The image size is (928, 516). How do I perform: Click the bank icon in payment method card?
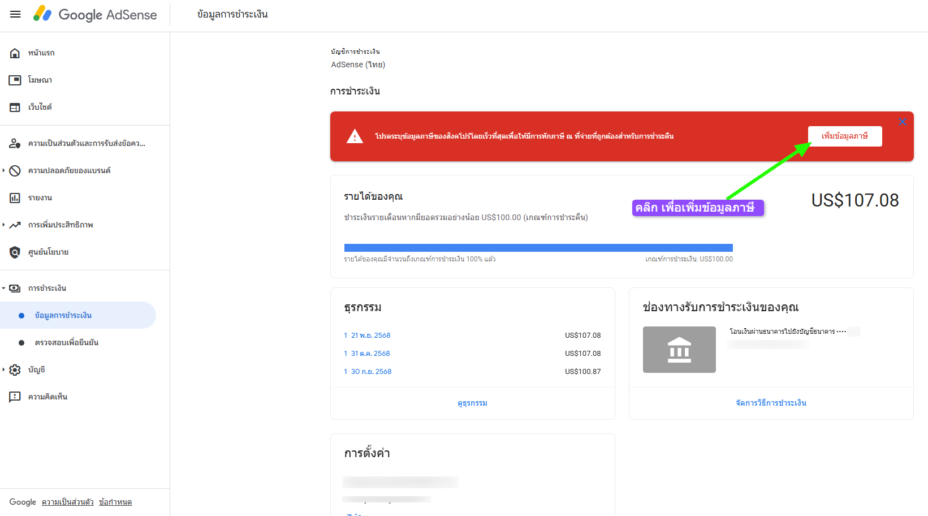coord(679,349)
